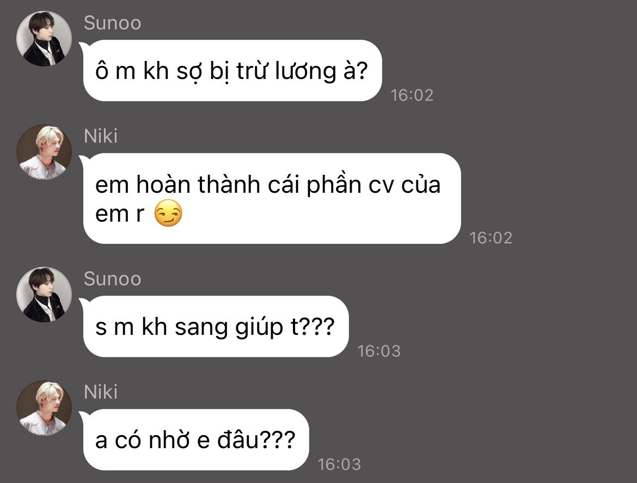The image size is (637, 483).
Task: Click the smirking face emoji in Niki's message
Action: coord(168,213)
